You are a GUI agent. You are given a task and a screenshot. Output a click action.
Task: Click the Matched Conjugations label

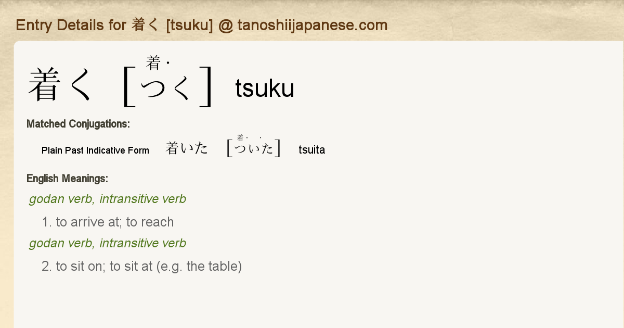pos(78,124)
